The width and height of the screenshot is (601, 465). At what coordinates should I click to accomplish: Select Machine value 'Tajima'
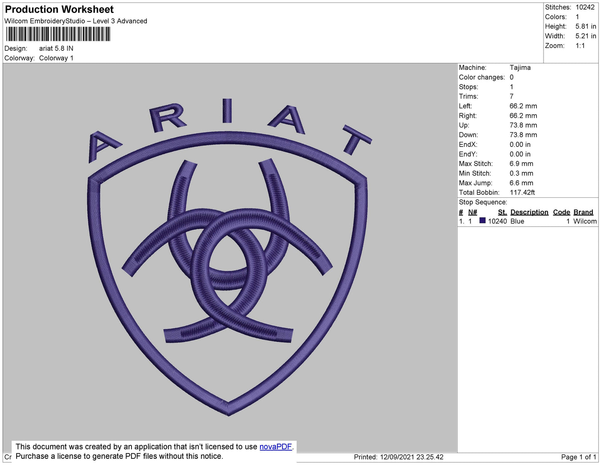click(520, 67)
